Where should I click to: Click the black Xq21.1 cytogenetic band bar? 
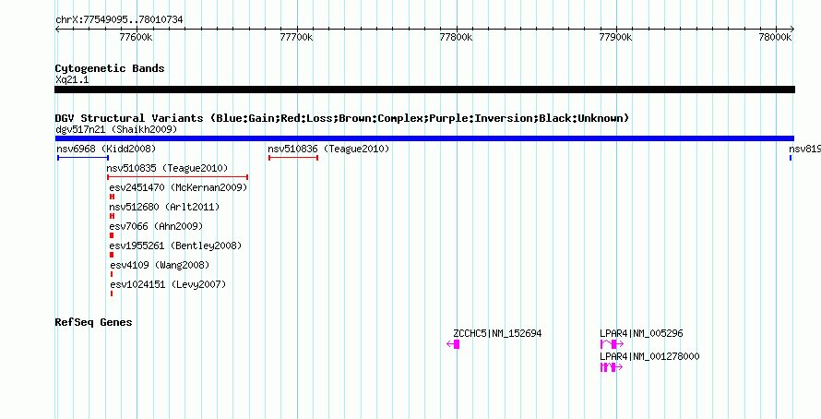(424, 90)
